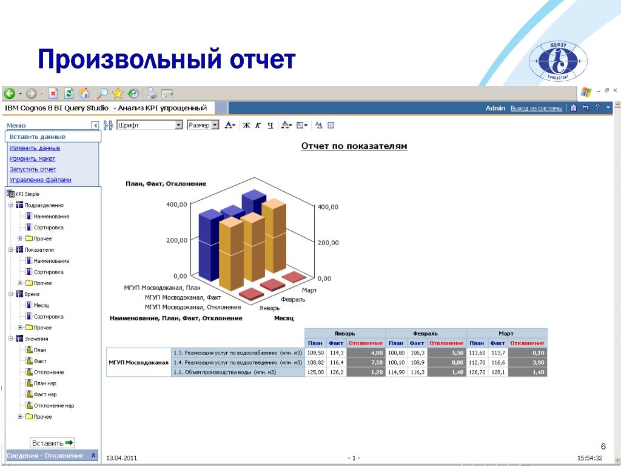621x466 pixels.
Task: Open the text alignment options icon
Action: coord(302,125)
